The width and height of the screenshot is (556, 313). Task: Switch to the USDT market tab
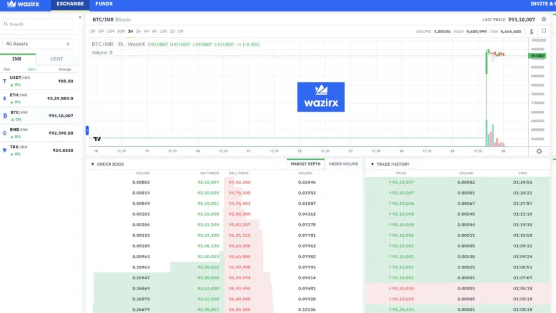click(56, 59)
